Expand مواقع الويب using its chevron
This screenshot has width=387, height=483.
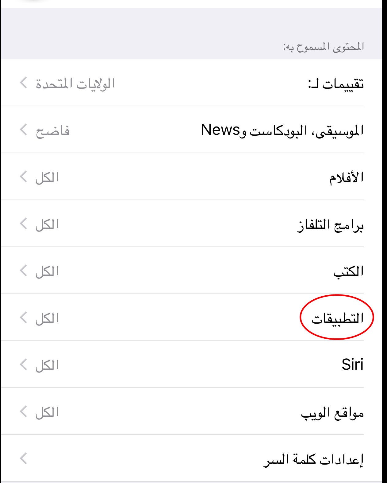(x=24, y=411)
